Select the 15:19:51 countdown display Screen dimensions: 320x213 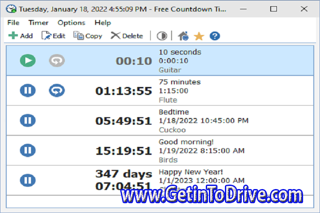(x=124, y=151)
